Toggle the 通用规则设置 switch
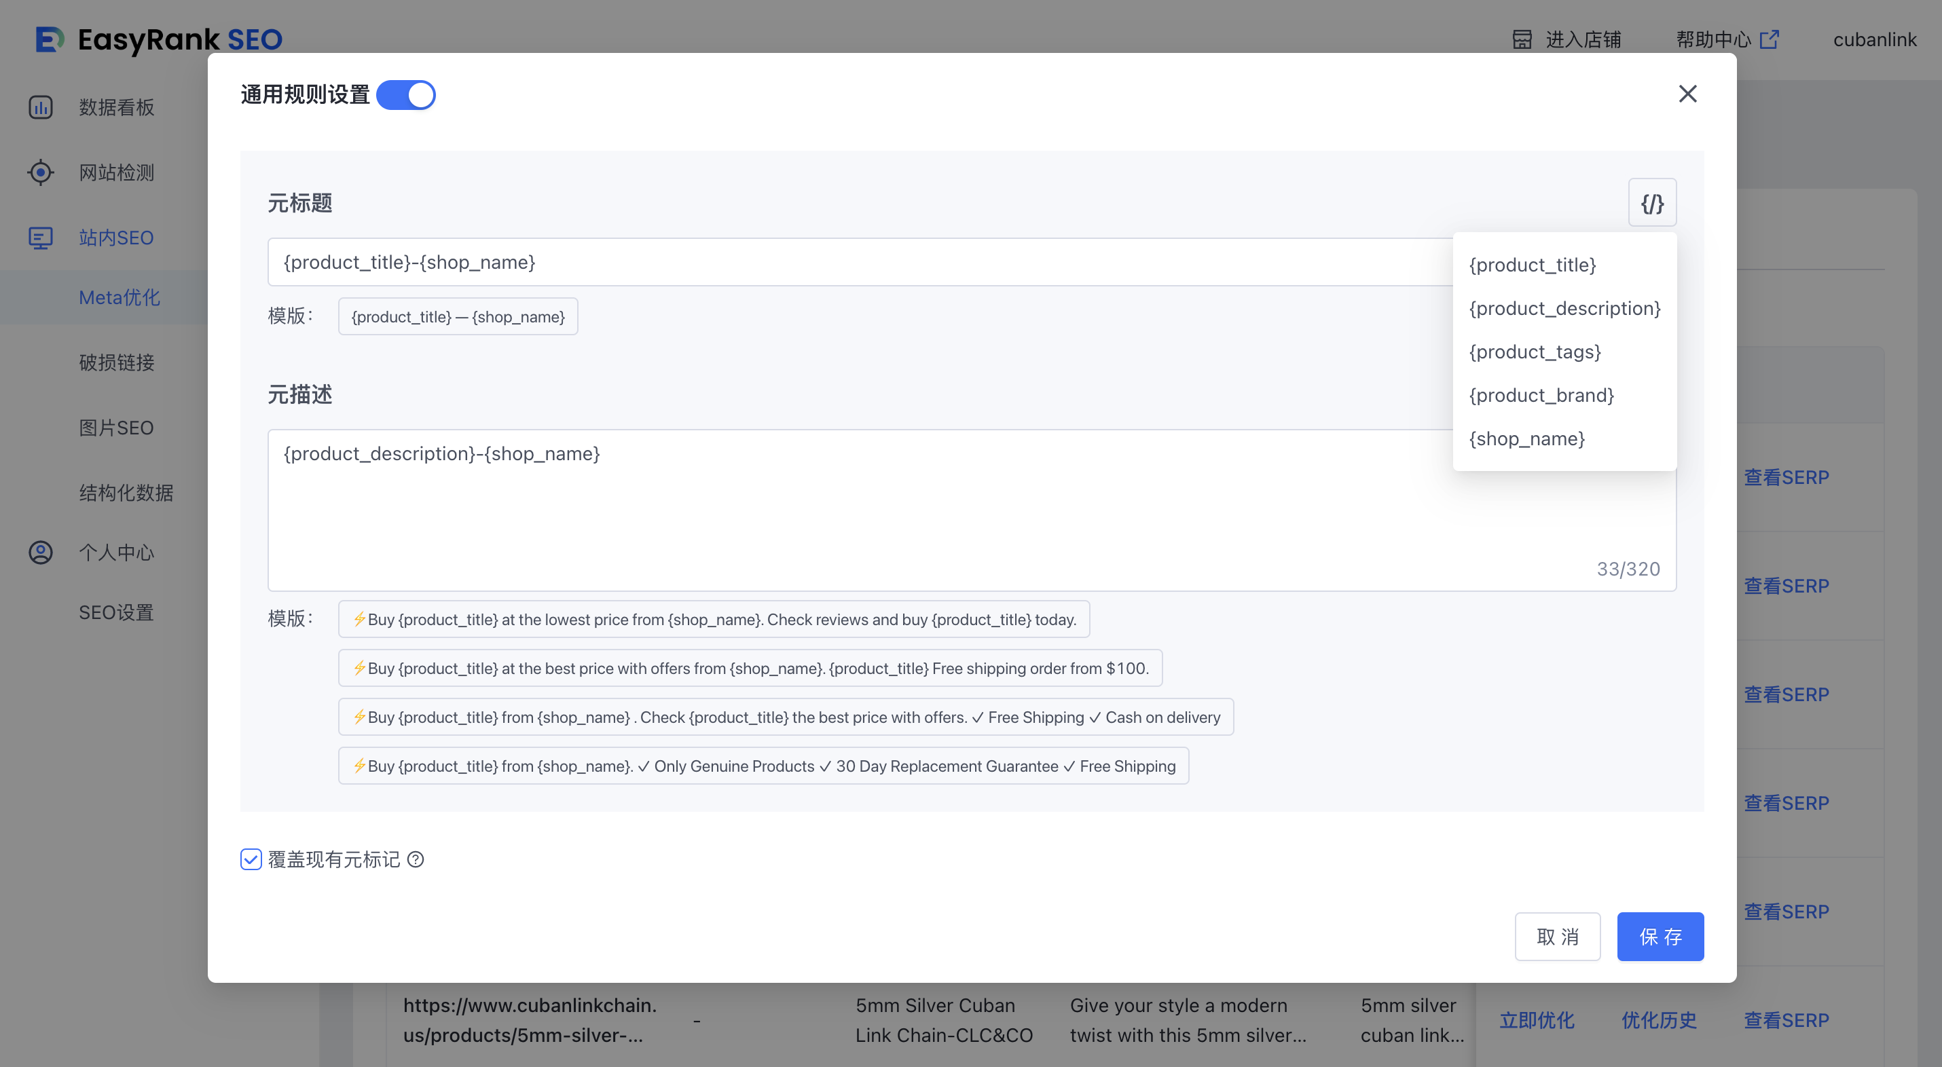 pyautogui.click(x=405, y=95)
